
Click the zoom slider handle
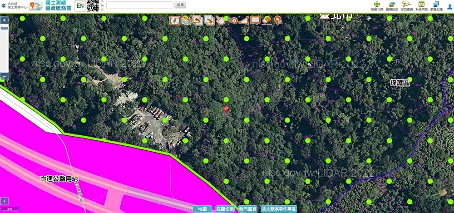[x=4, y=29]
